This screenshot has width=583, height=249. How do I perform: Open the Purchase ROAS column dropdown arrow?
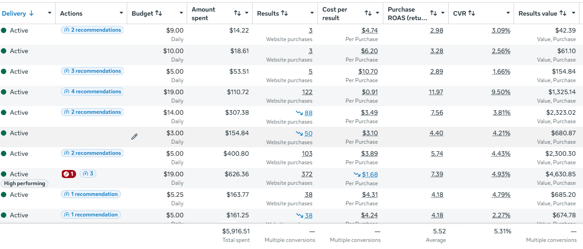click(443, 13)
